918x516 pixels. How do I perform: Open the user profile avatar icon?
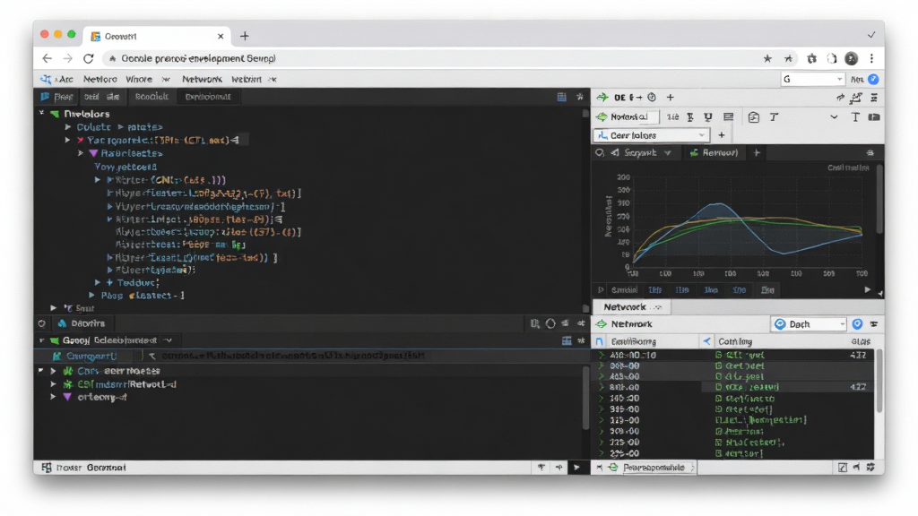tap(852, 58)
